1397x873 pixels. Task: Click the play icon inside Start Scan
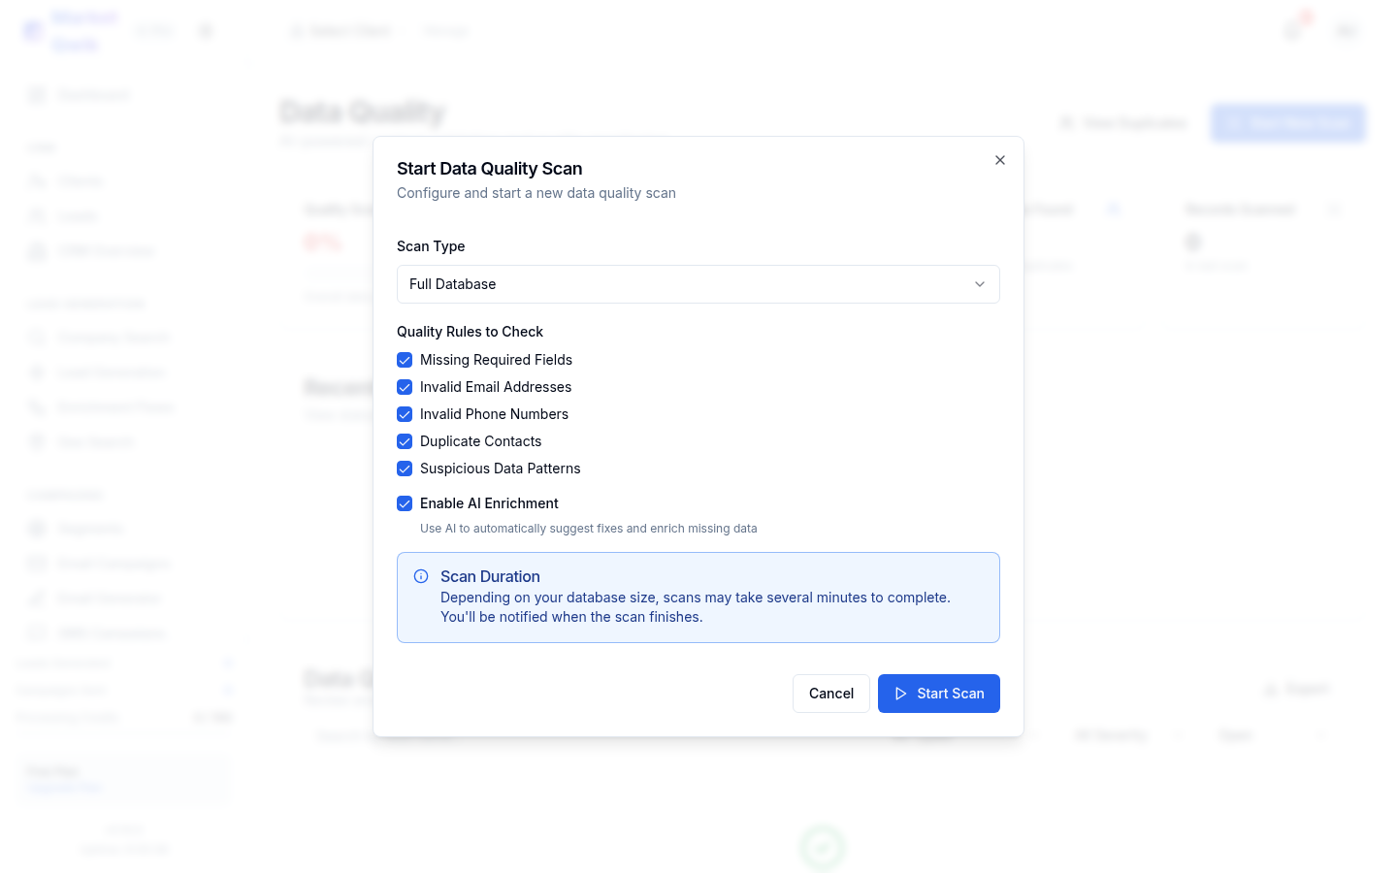pos(901,693)
